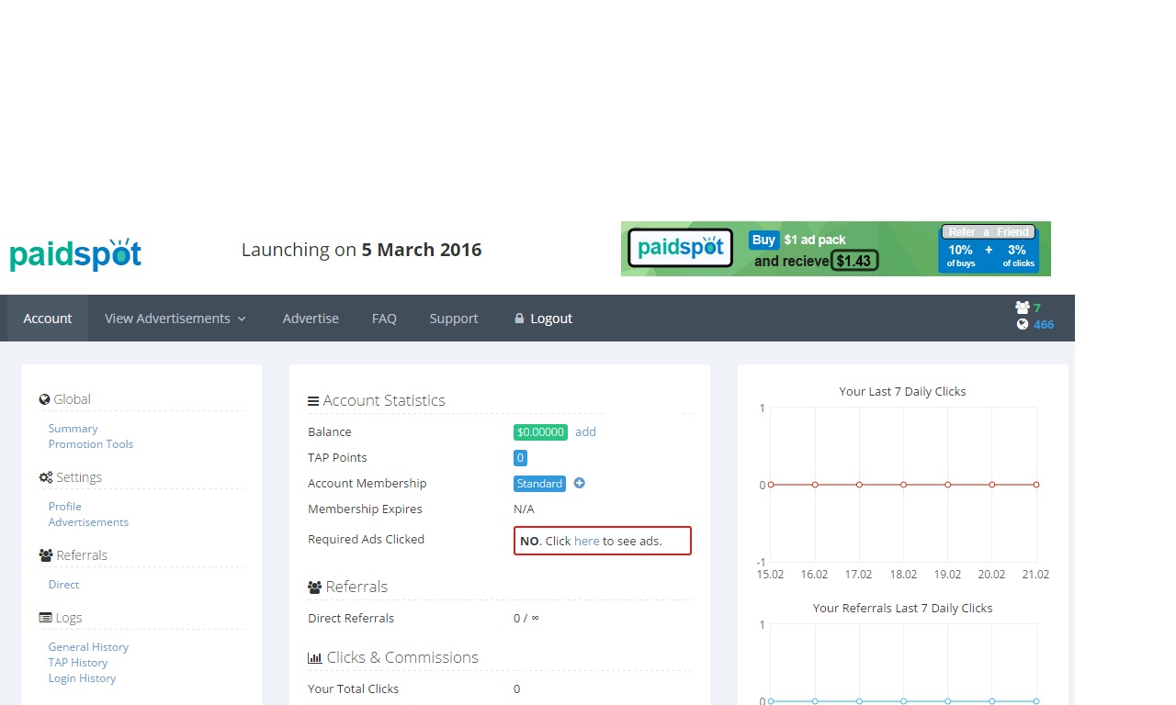Image resolution: width=1176 pixels, height=705 pixels.
Task: Click the 21.02 data point on daily clicks chart
Action: coord(1036,485)
